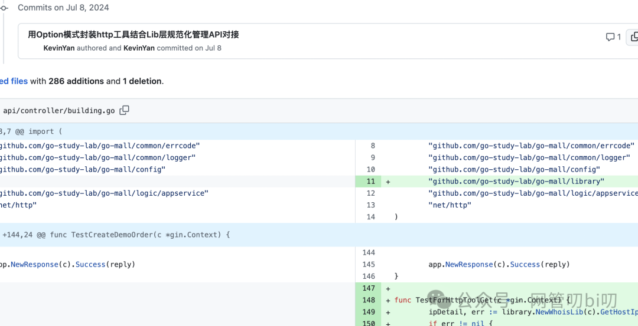Click line number 145 in diff
Screen dimensions: 638x326
(x=369, y=264)
